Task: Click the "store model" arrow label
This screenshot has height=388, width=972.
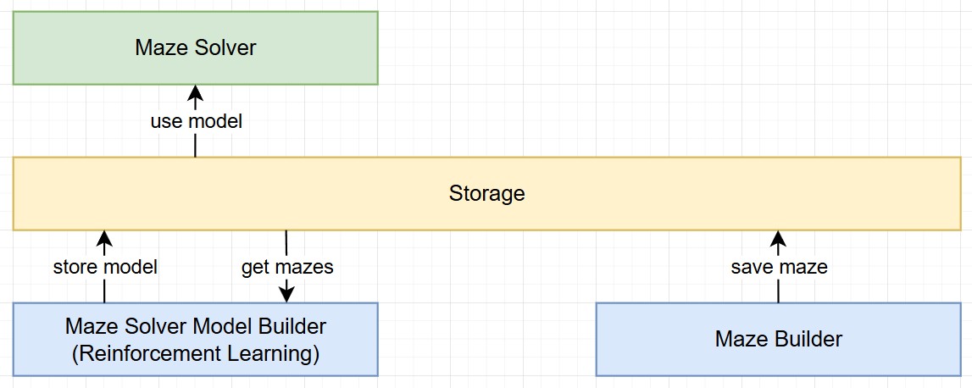Action: [105, 267]
